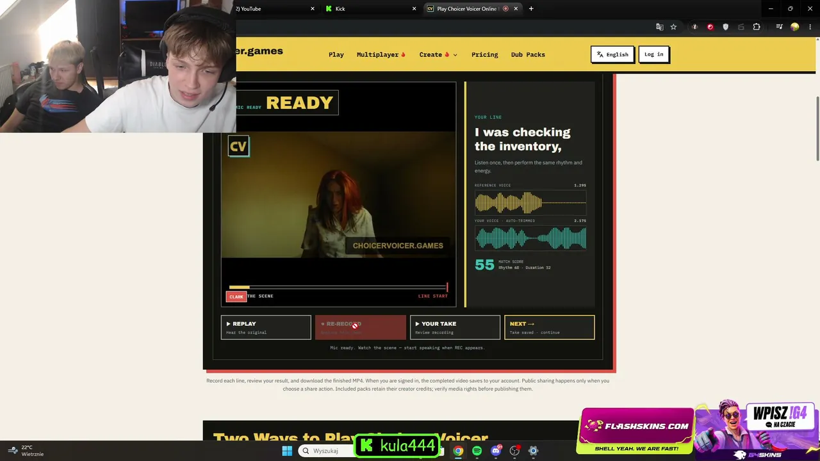This screenshot has height=461, width=820.
Task: Open the Chrome profile avatar
Action: (794, 27)
